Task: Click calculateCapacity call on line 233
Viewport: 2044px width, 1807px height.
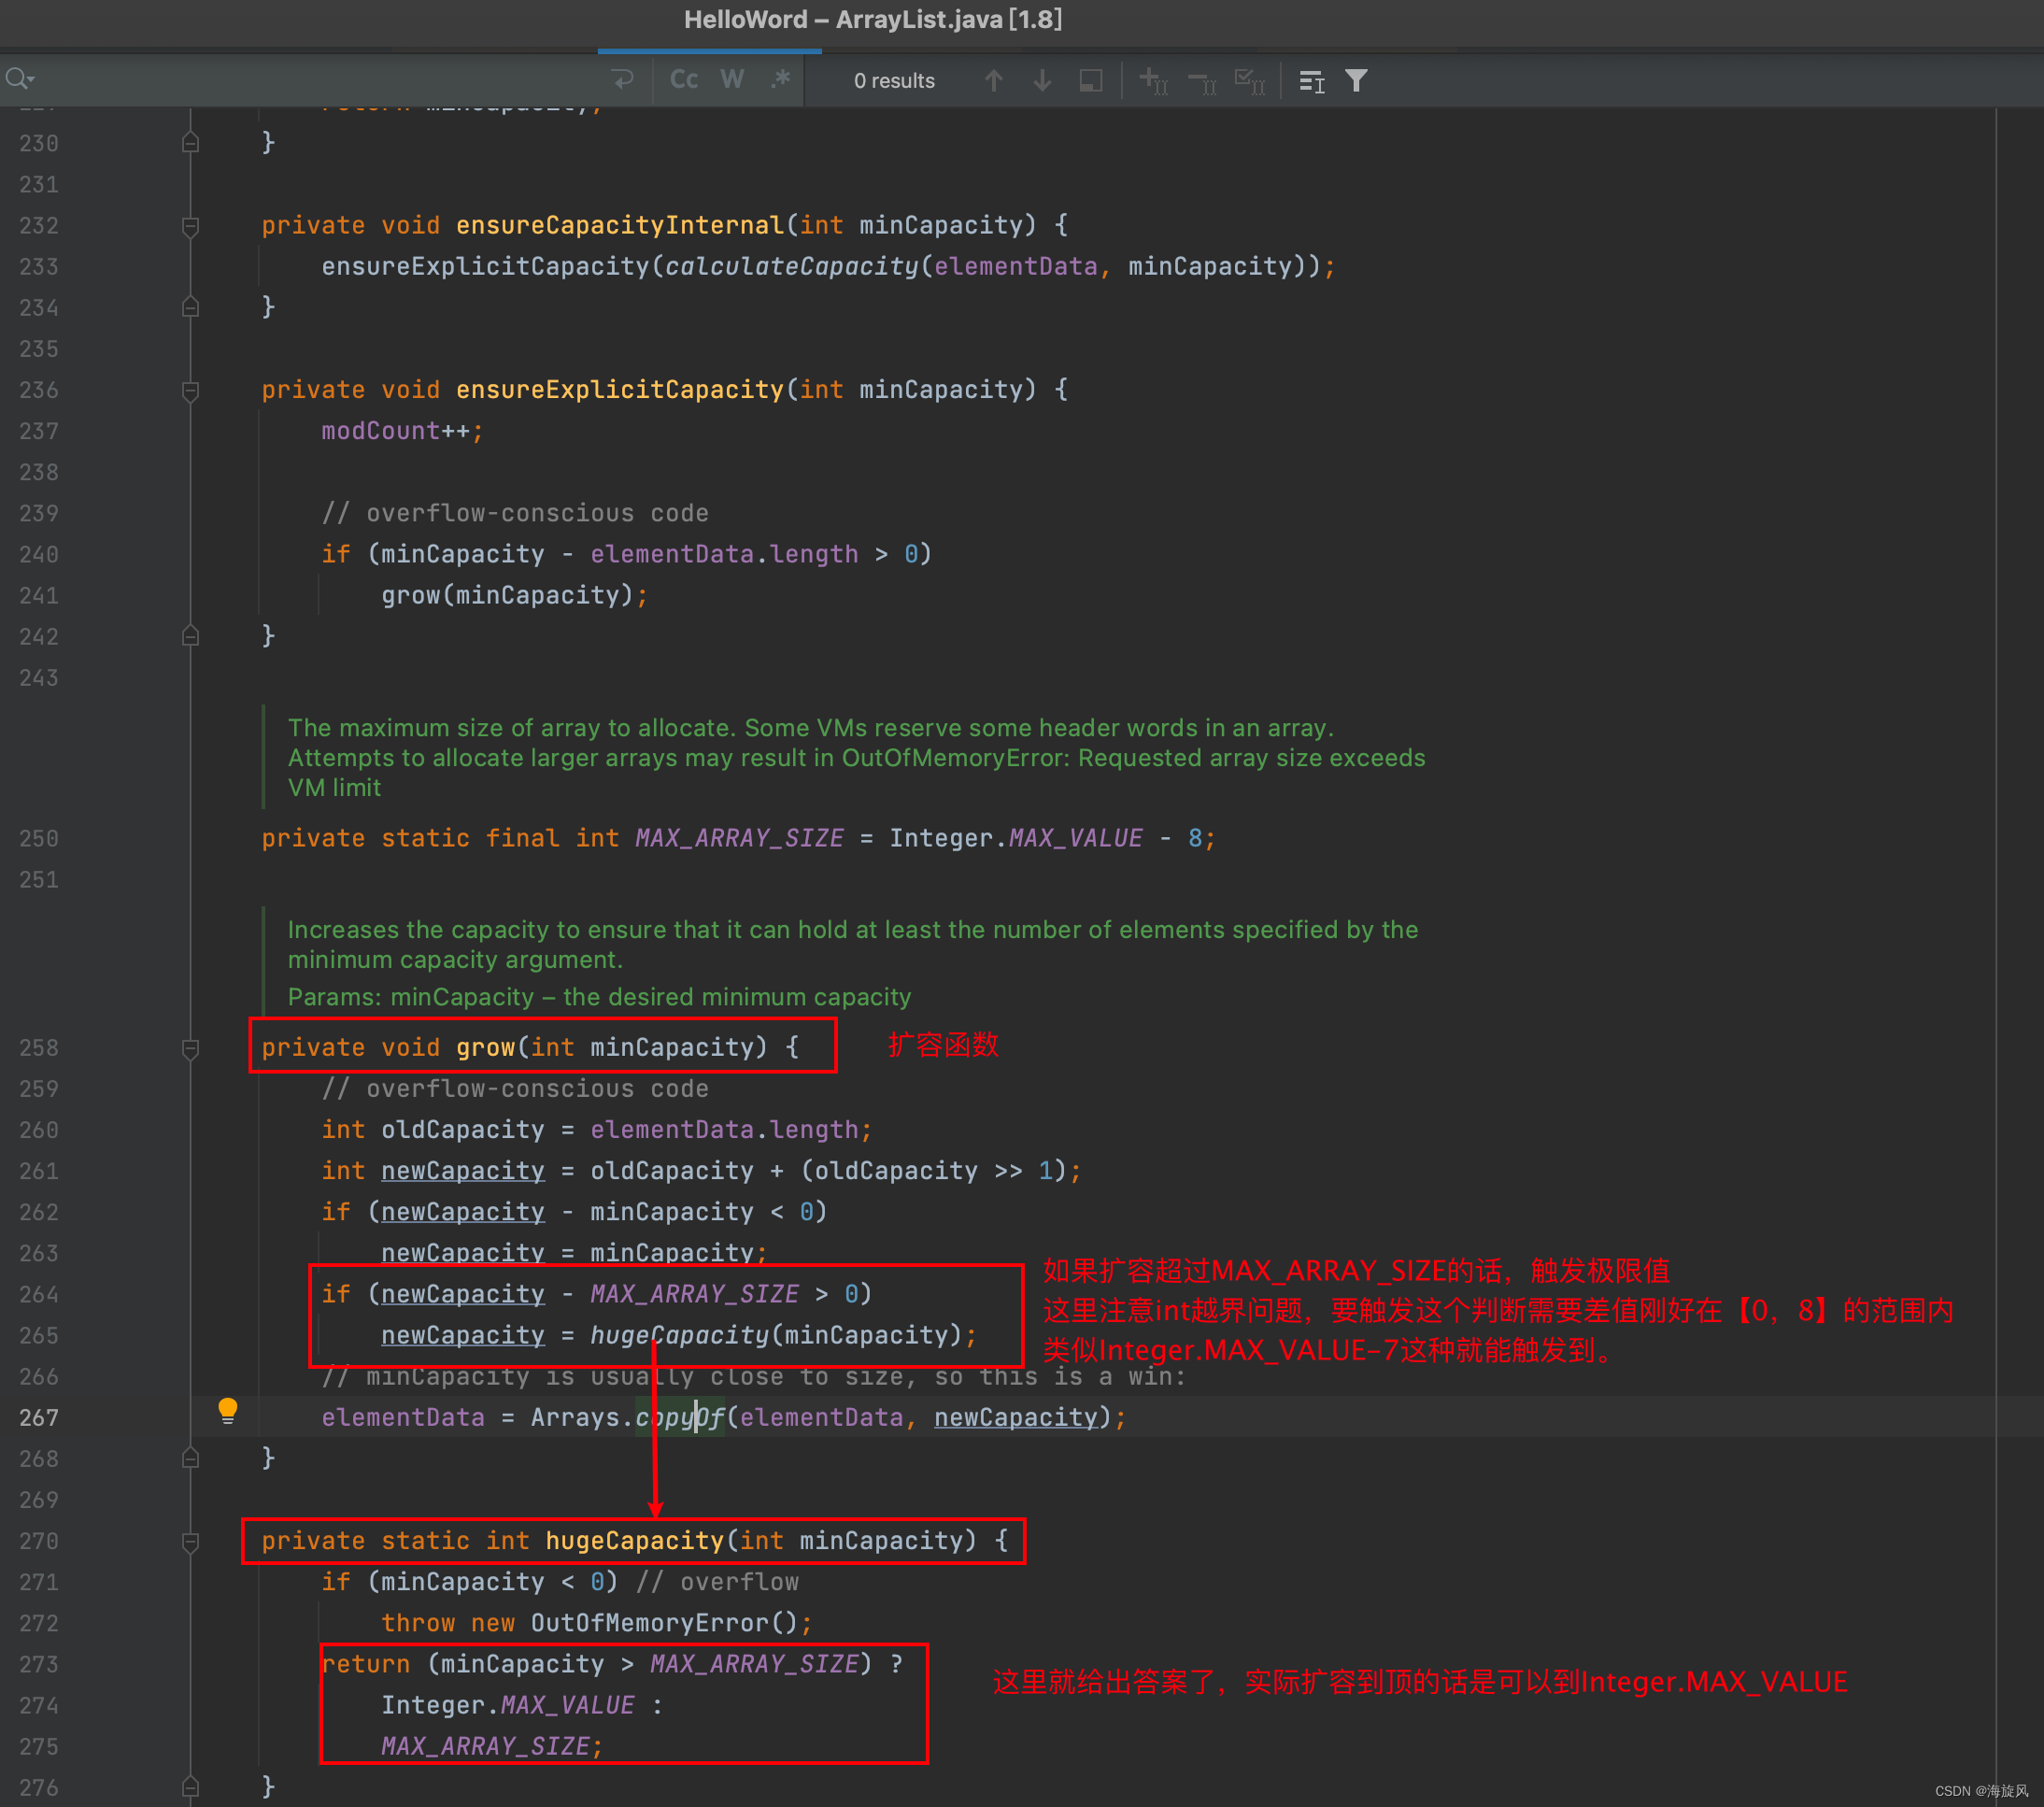Action: (x=791, y=267)
